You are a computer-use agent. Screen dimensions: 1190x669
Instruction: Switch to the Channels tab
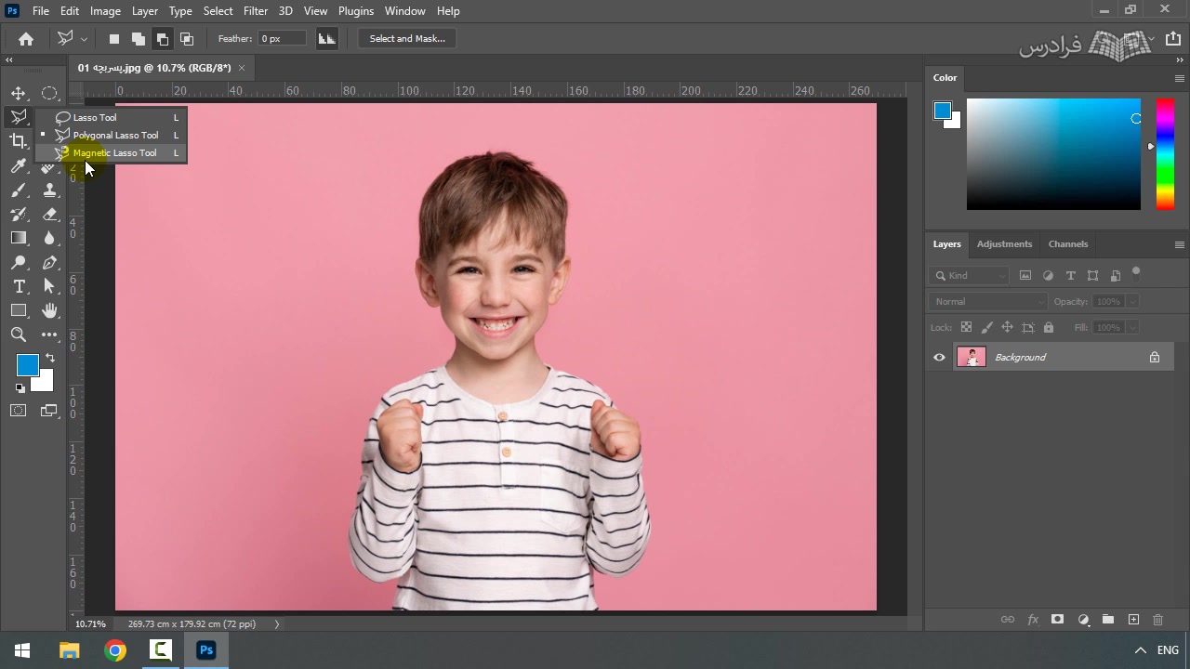point(1067,244)
